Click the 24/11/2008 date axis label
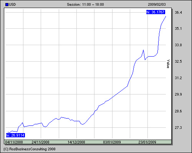Image resolution: width=192 pixels, height=153 pixels. pos(40,142)
